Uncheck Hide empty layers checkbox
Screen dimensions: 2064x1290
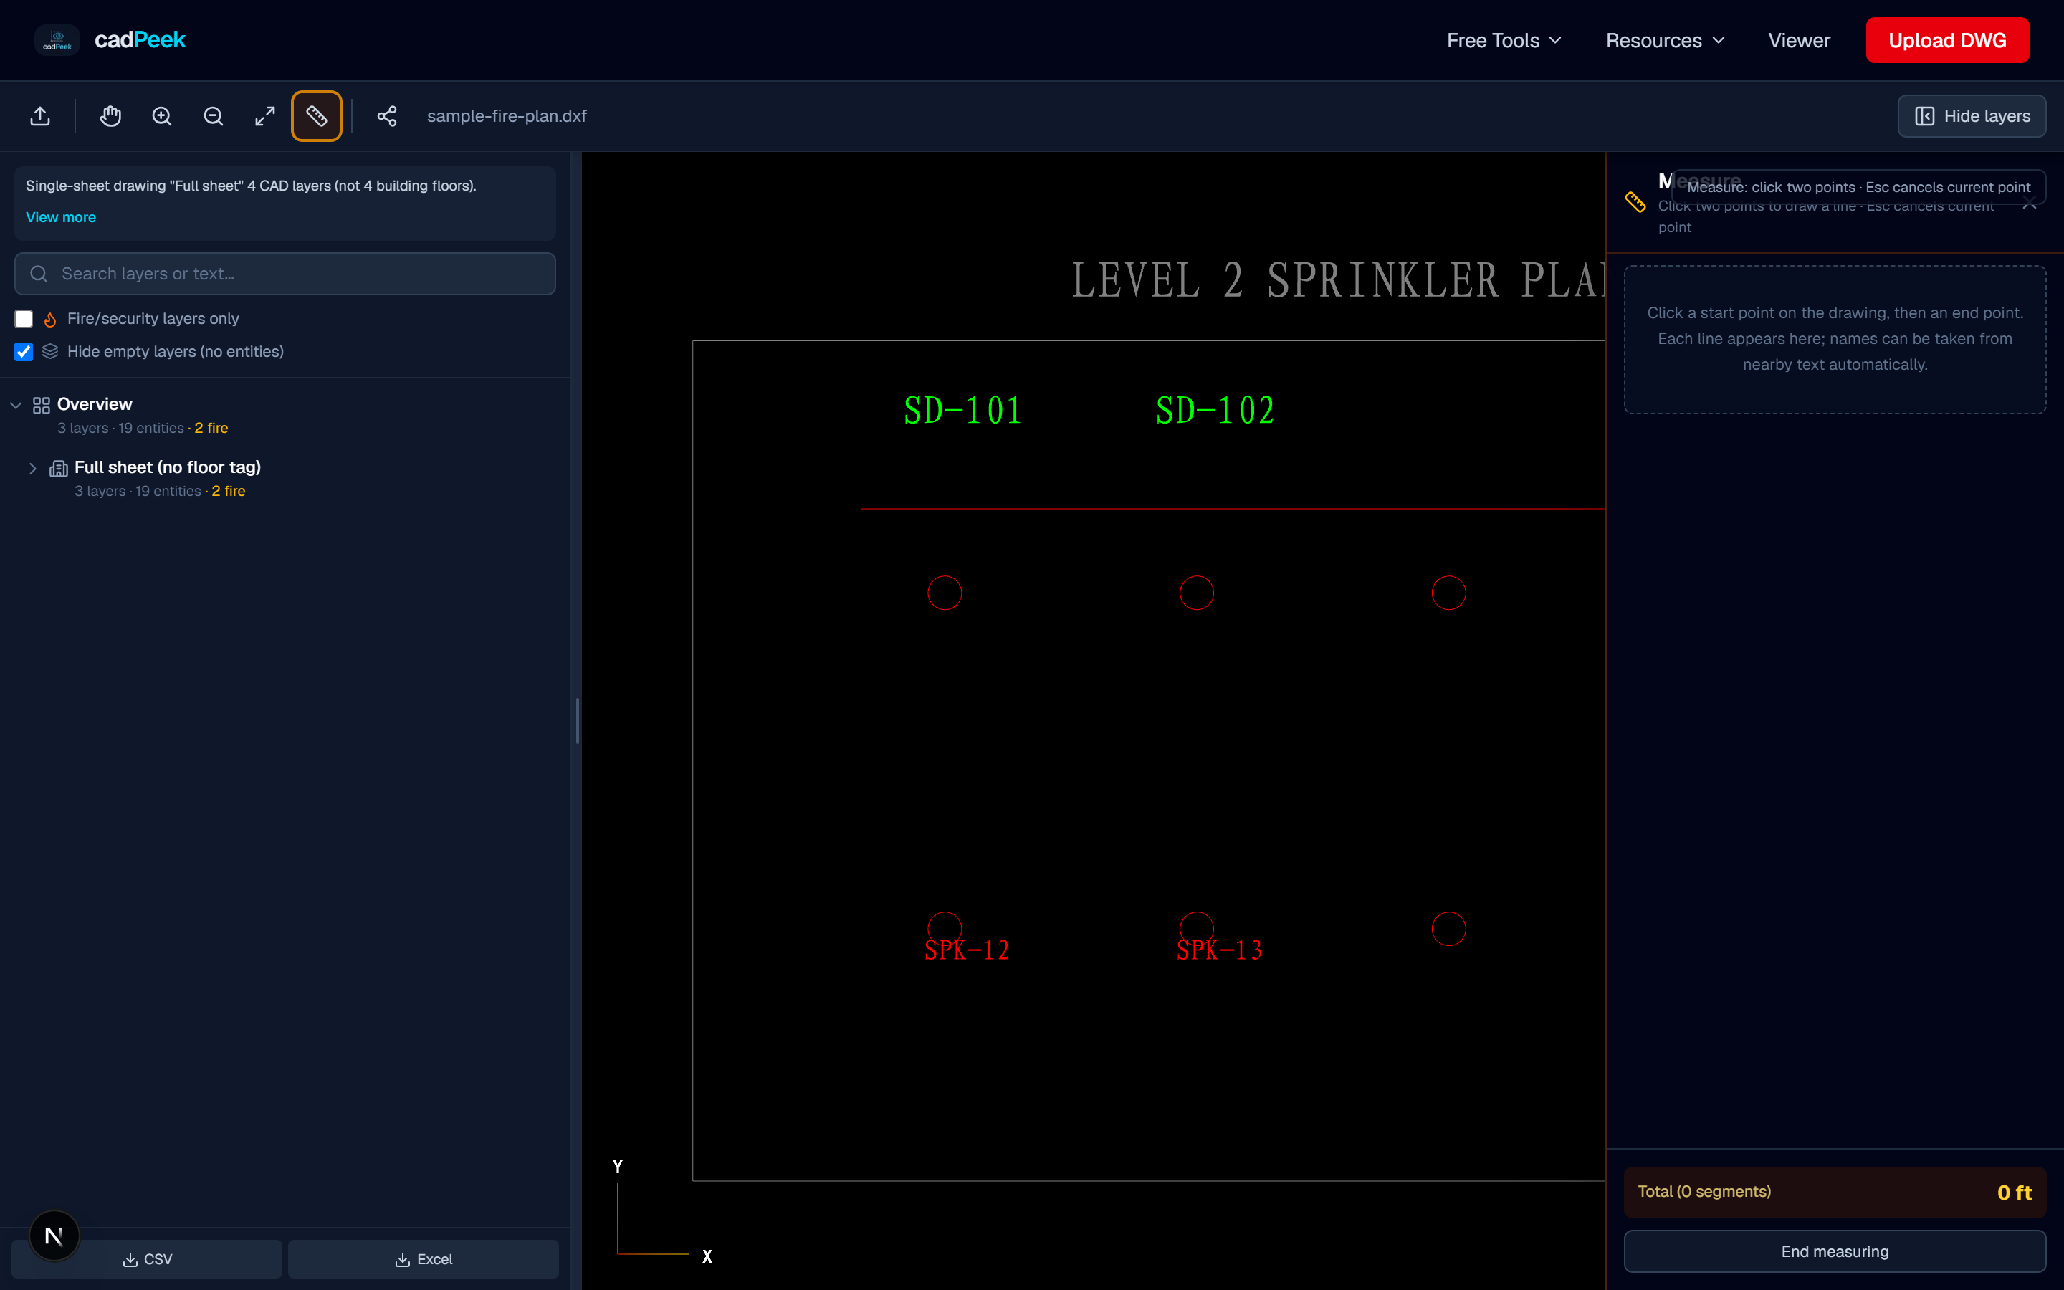pos(24,353)
